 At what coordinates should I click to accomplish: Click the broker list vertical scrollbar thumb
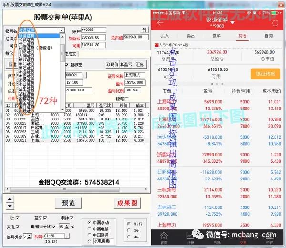pyautogui.click(x=62, y=53)
